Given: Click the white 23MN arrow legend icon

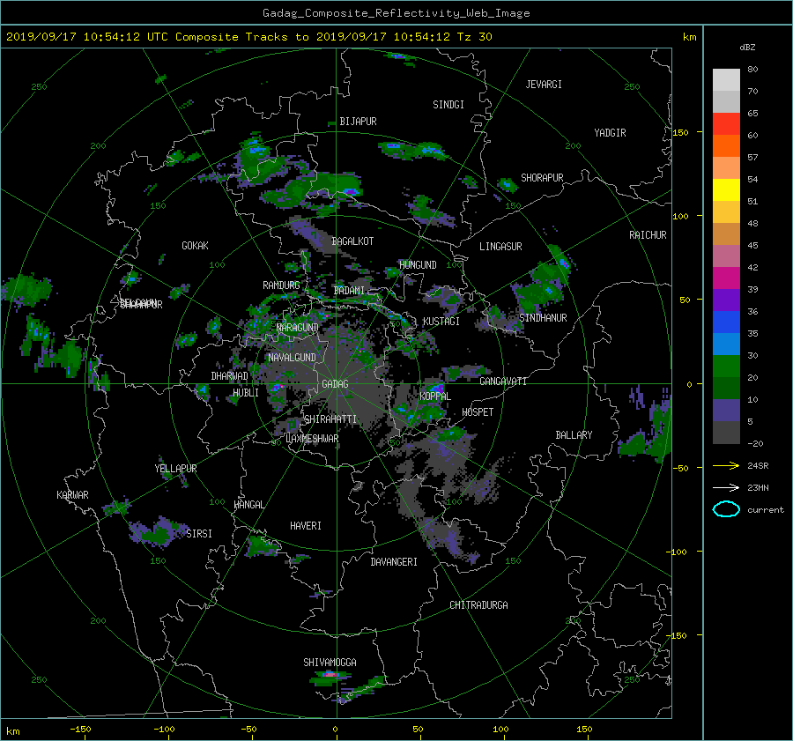Looking at the screenshot, I should click(x=726, y=487).
